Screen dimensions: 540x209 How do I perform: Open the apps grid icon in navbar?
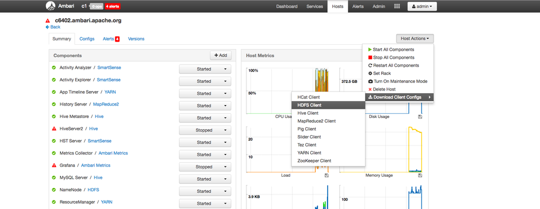point(397,6)
